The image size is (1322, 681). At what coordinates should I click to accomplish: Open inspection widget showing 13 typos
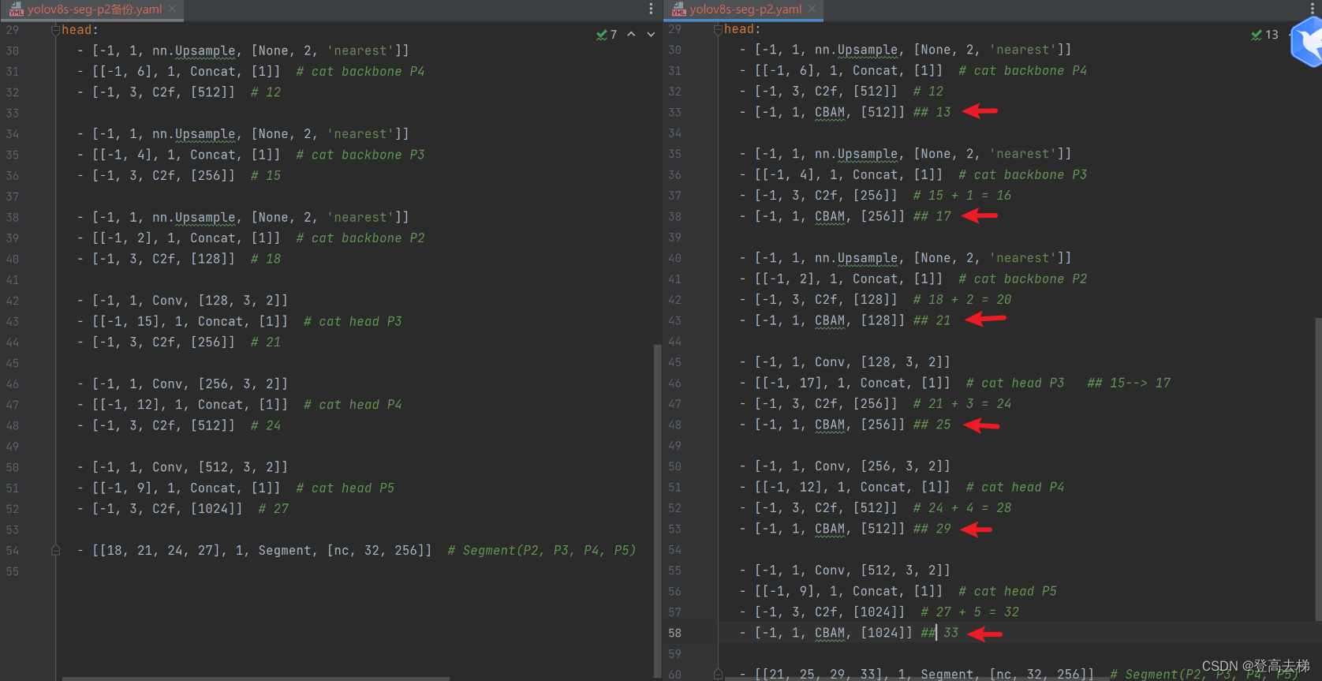tap(1264, 35)
